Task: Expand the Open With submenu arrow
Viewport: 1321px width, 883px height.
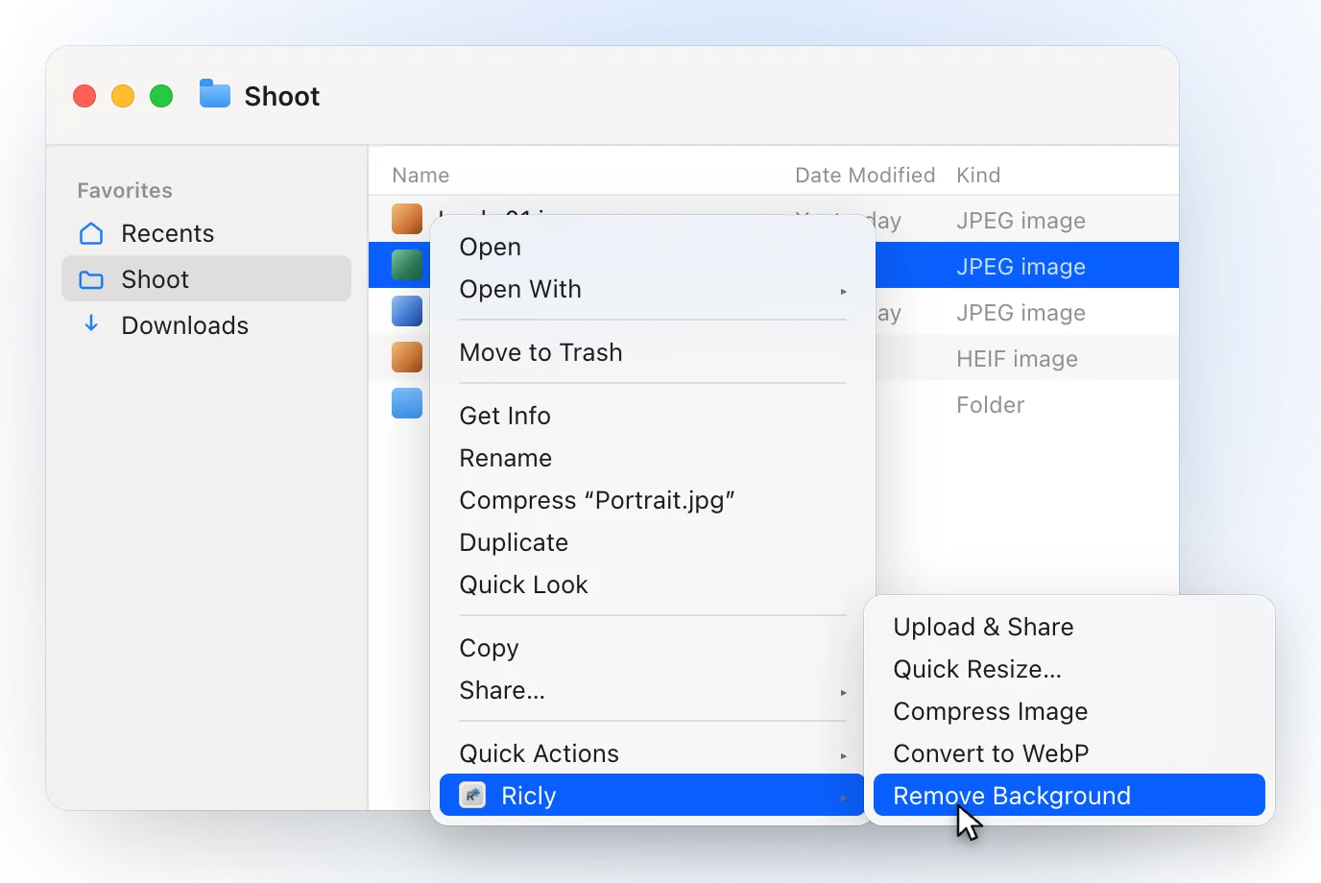Action: (843, 291)
